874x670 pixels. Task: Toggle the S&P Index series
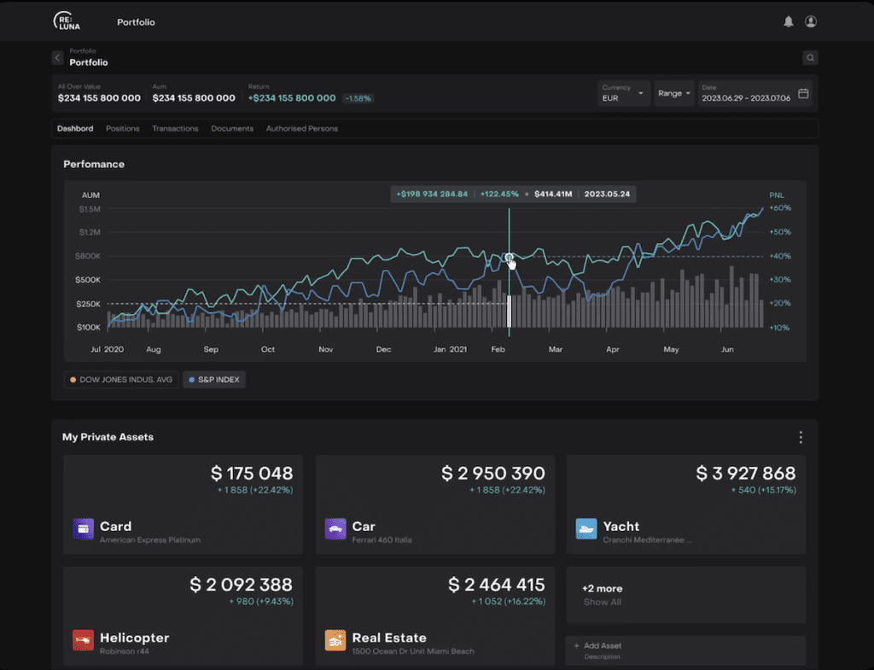(x=213, y=380)
